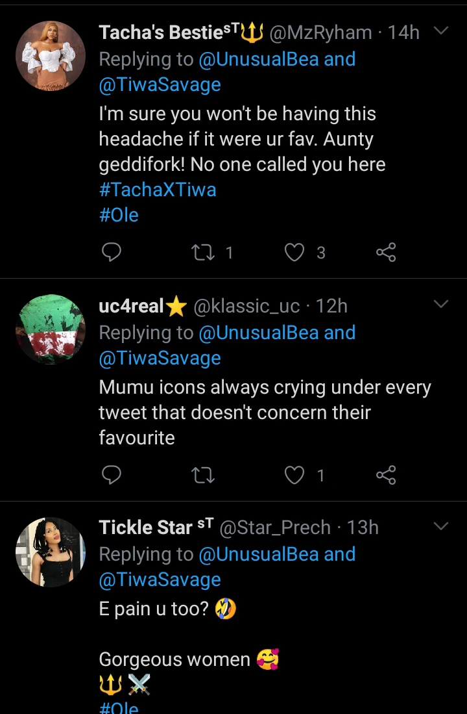Open @TiwaSavage mention in uc4real's reply
This screenshot has width=467, height=714.
tap(160, 358)
